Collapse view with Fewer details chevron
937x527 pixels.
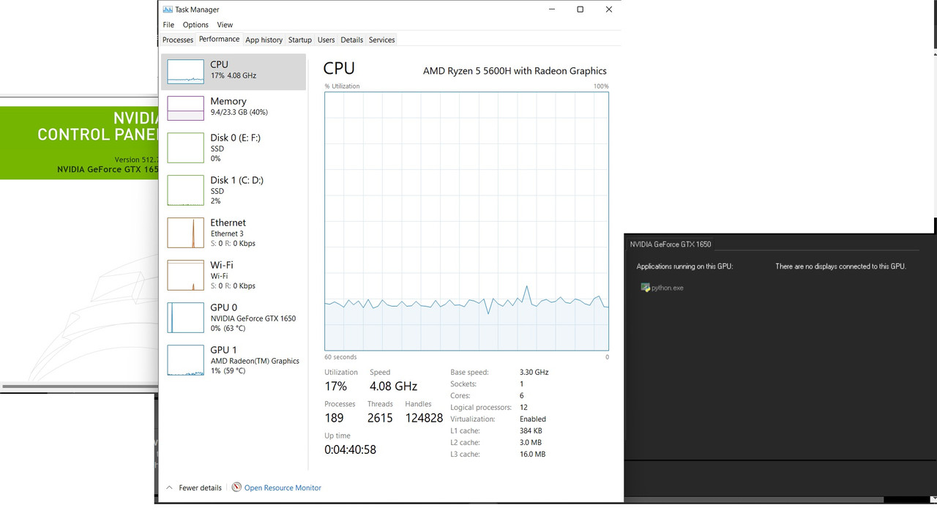point(169,487)
